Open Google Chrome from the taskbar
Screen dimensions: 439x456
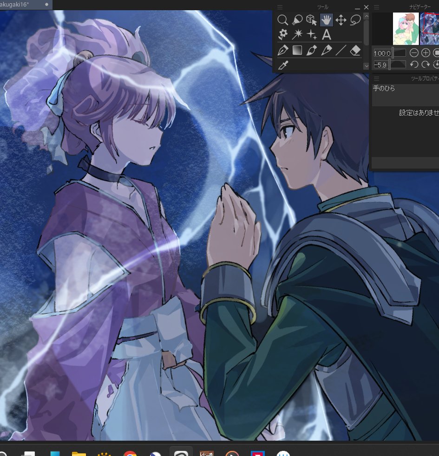pyautogui.click(x=130, y=454)
